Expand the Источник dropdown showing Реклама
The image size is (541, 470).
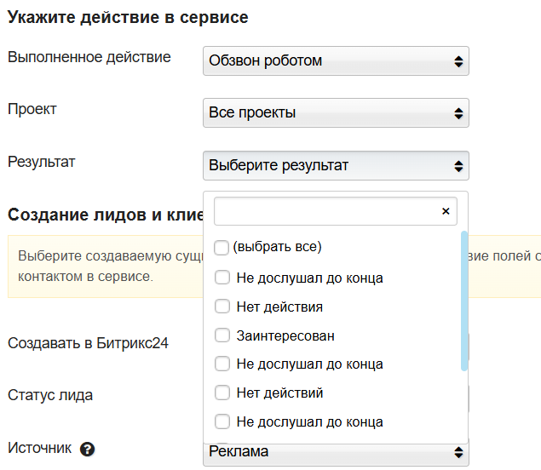pyautogui.click(x=336, y=452)
